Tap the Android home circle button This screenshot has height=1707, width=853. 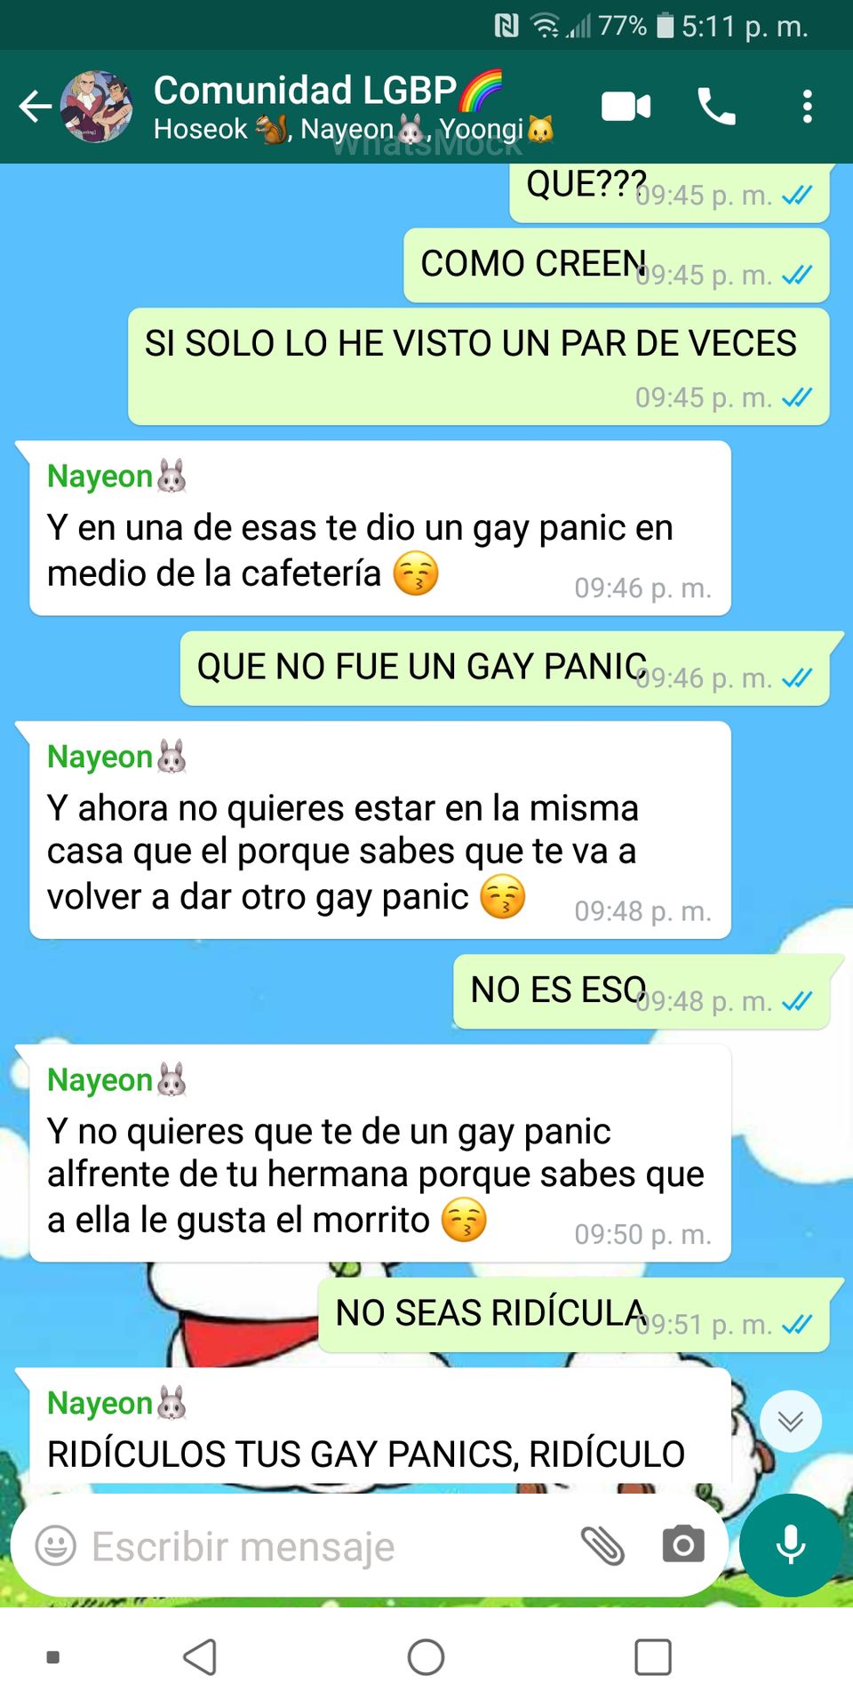pyautogui.click(x=426, y=1657)
